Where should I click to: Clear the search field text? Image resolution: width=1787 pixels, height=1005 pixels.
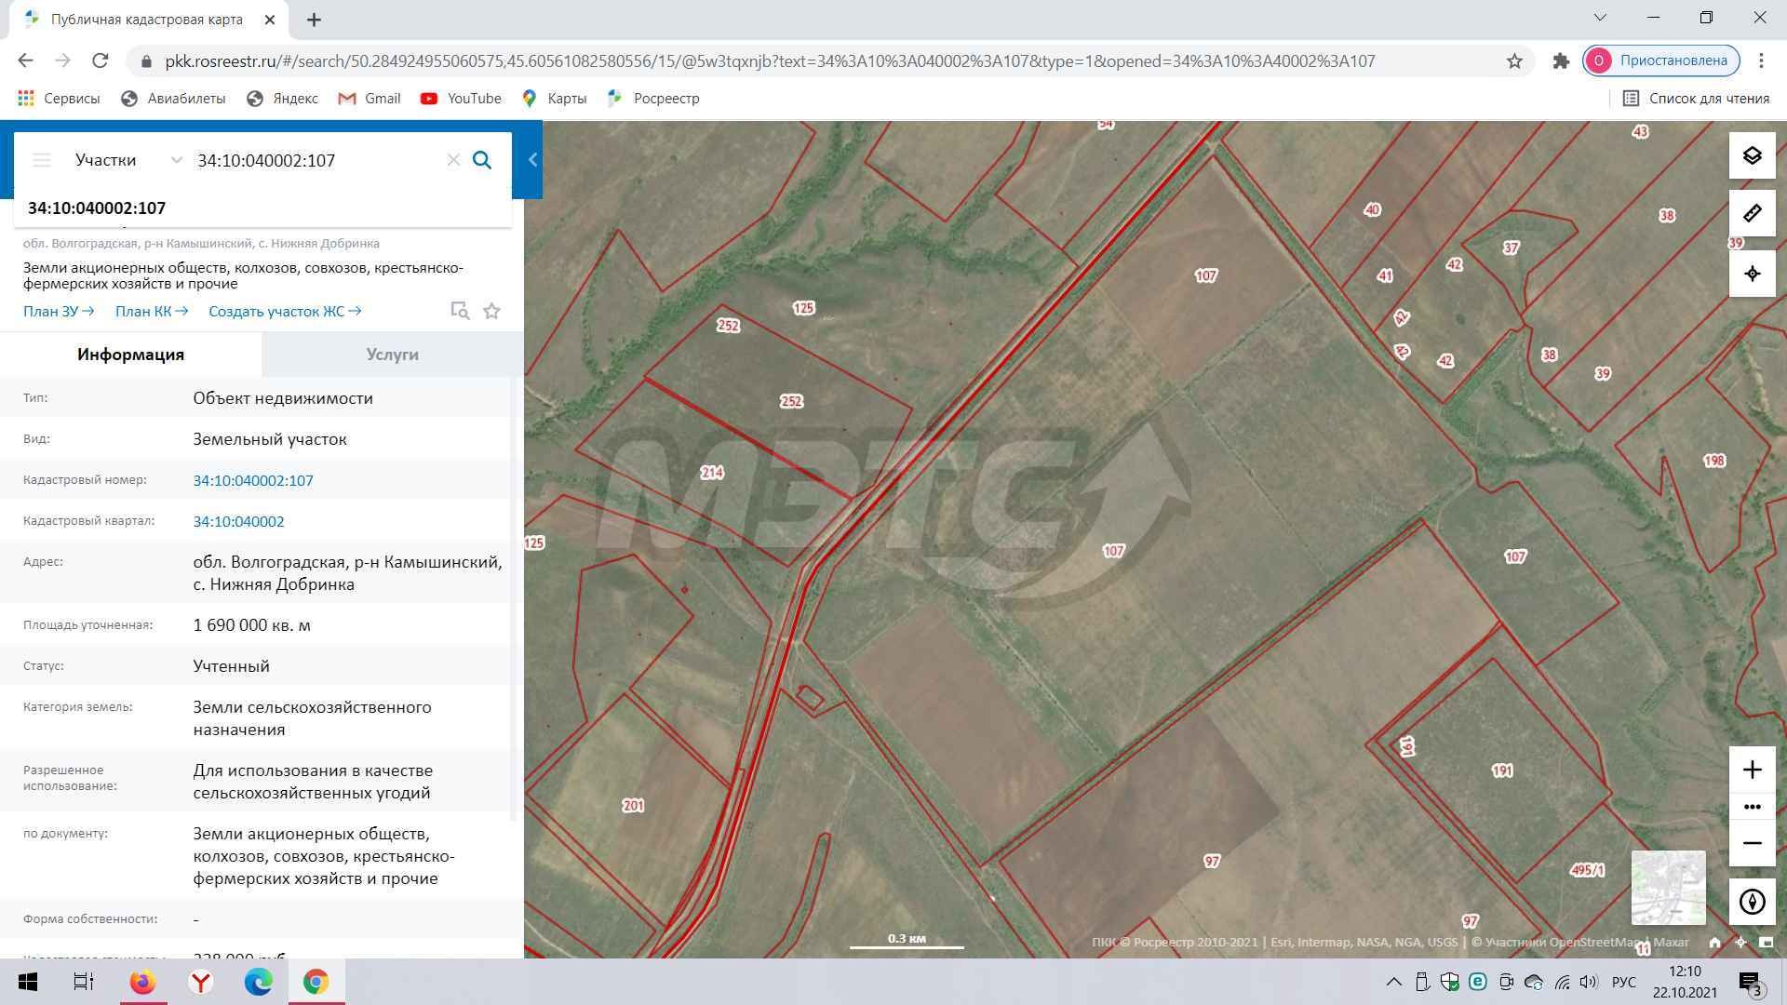point(453,160)
